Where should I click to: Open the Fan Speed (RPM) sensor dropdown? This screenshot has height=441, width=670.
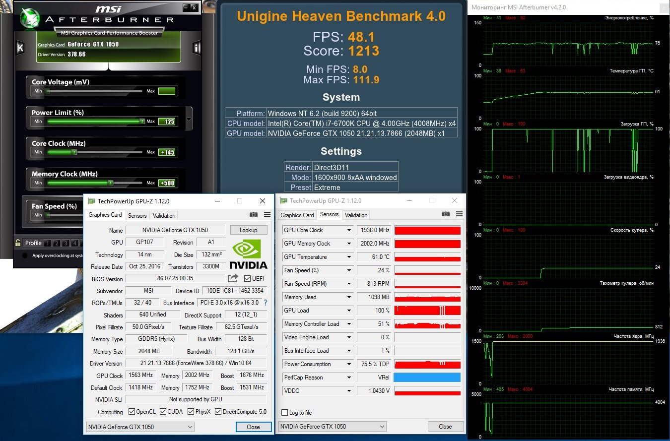349,284
